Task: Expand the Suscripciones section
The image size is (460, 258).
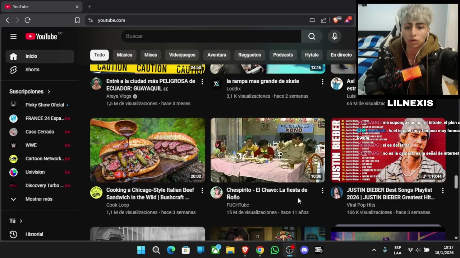Action: point(30,91)
